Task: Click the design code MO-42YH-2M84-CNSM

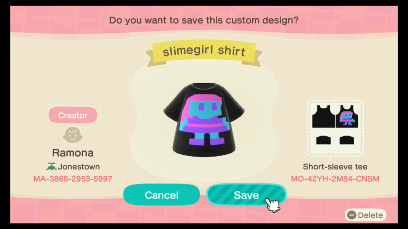Action: pos(335,179)
